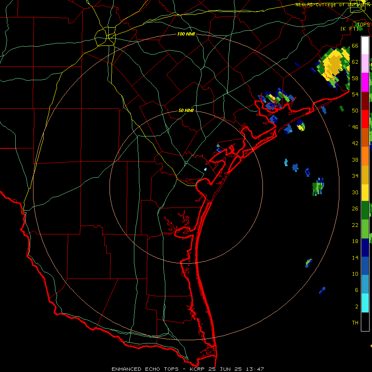Select the "58" legend value
The image size is (372, 372).
355,78
